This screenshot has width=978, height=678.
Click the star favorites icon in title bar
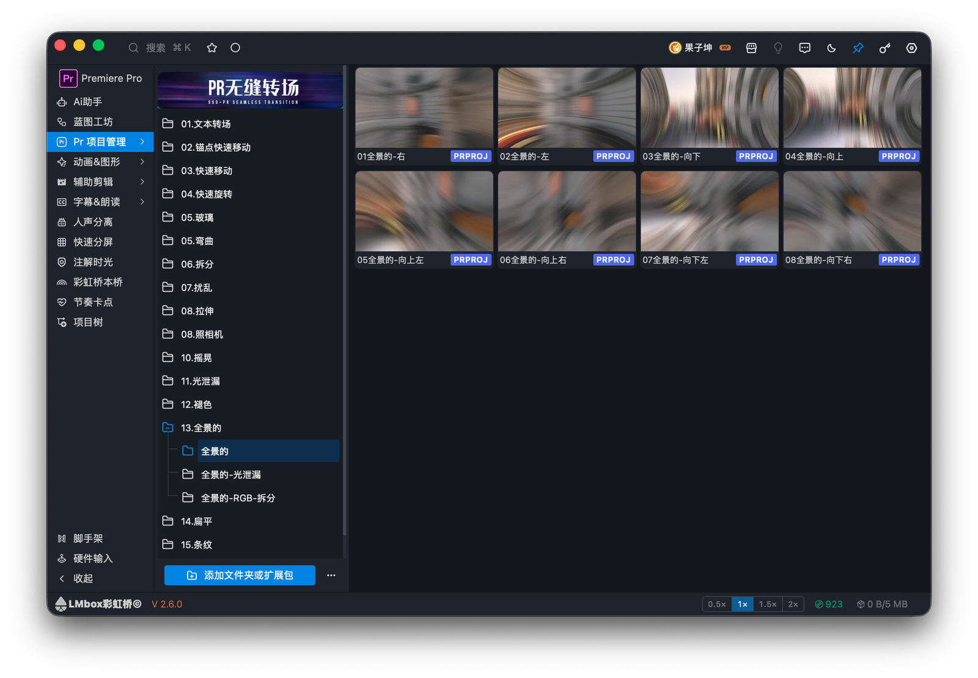[x=212, y=48]
